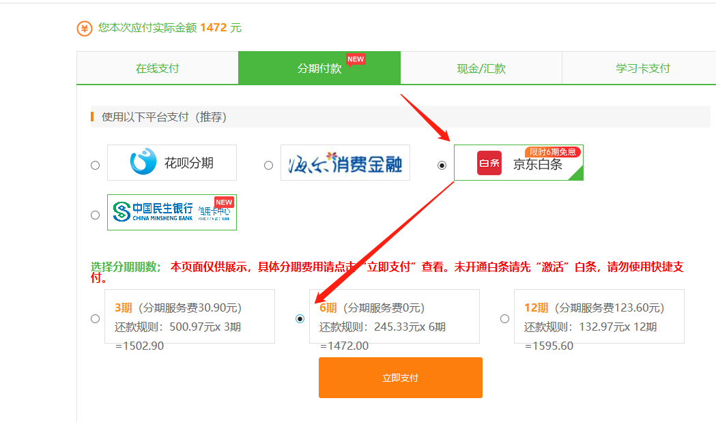Click the Huabei installment logo icon
This screenshot has height=422, width=716.
143,162
